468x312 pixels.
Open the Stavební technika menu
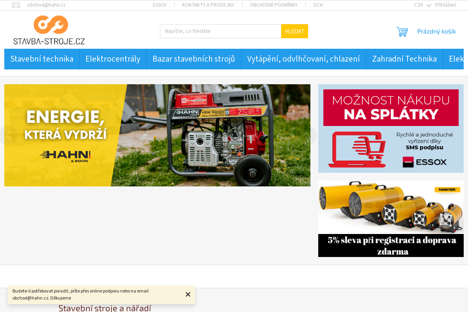(x=42, y=59)
